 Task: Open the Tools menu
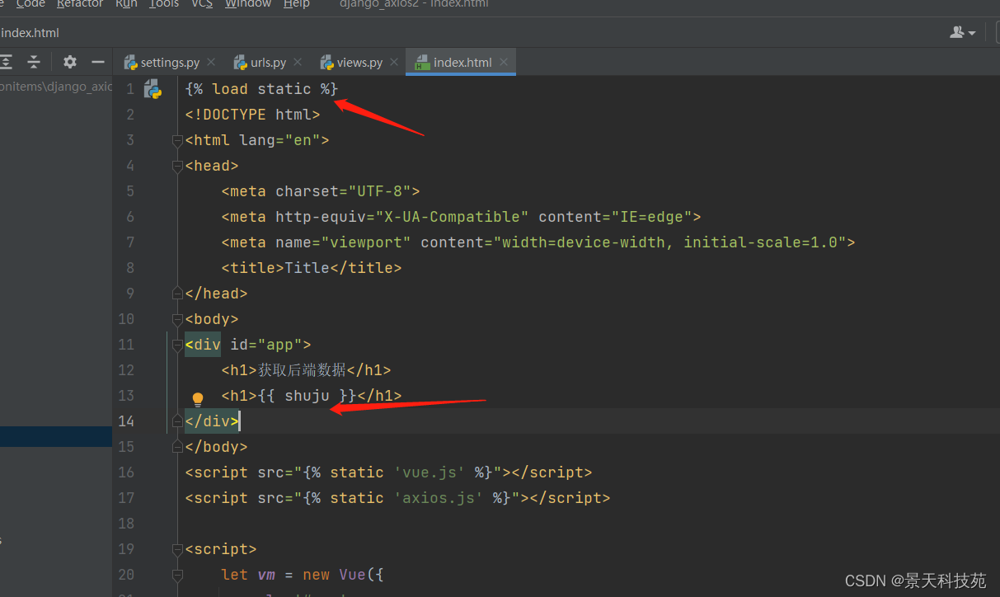(x=164, y=4)
